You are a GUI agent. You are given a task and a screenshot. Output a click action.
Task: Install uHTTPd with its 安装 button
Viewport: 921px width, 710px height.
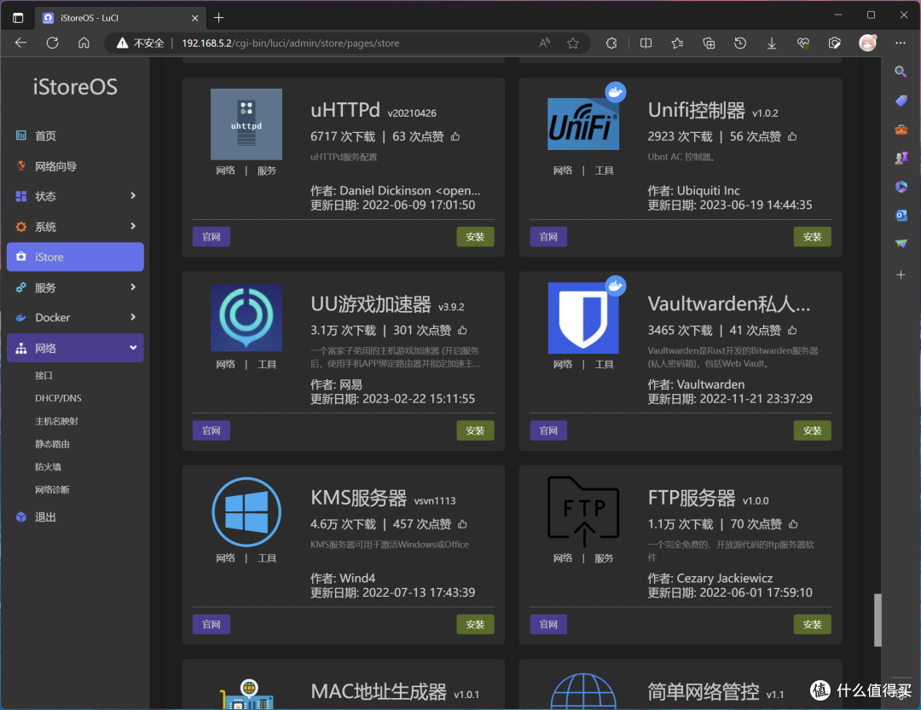475,237
